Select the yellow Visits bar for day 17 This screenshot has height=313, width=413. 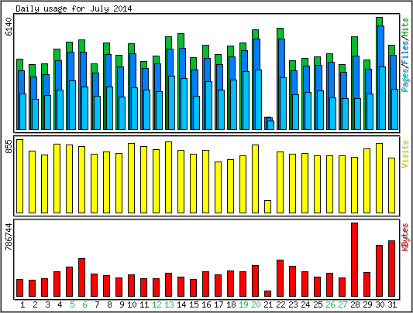tap(218, 187)
